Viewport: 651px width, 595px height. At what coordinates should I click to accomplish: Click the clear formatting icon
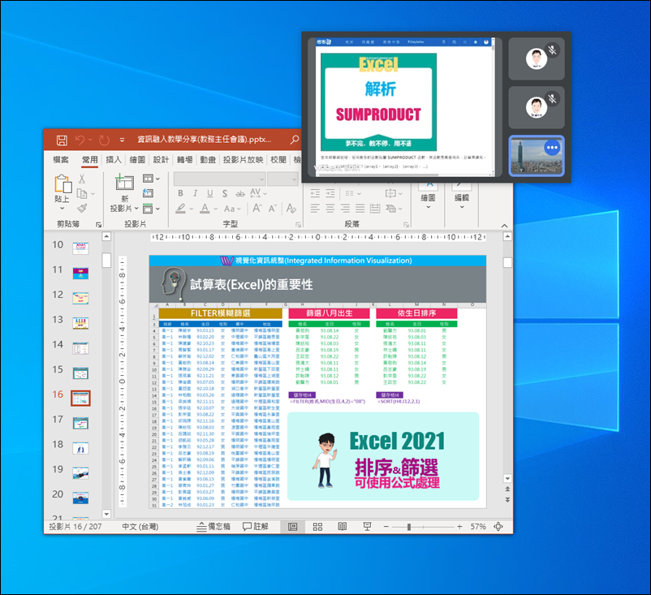click(x=291, y=209)
